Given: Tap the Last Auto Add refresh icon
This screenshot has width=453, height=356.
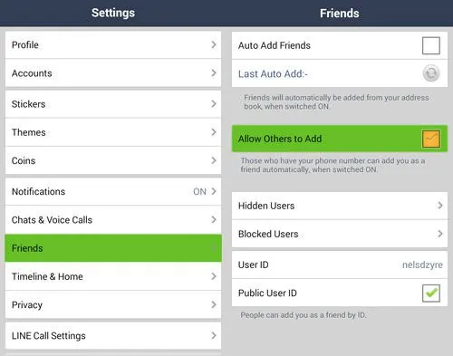Looking at the screenshot, I should 431,73.
